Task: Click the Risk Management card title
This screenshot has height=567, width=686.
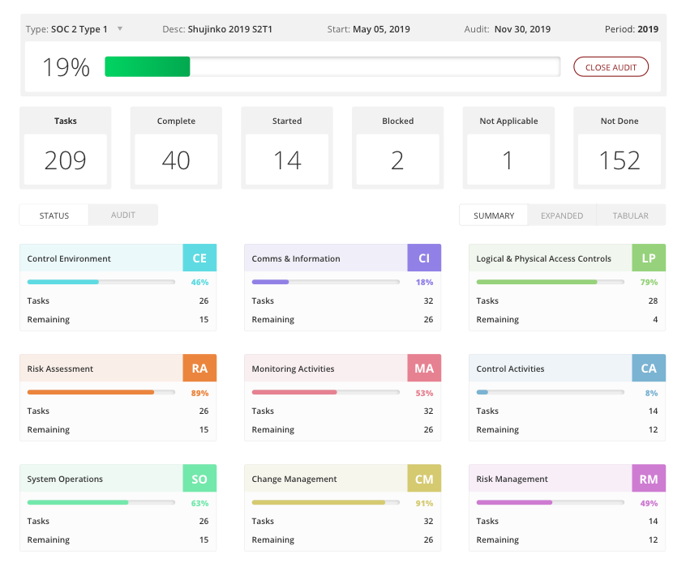Action: [512, 480]
